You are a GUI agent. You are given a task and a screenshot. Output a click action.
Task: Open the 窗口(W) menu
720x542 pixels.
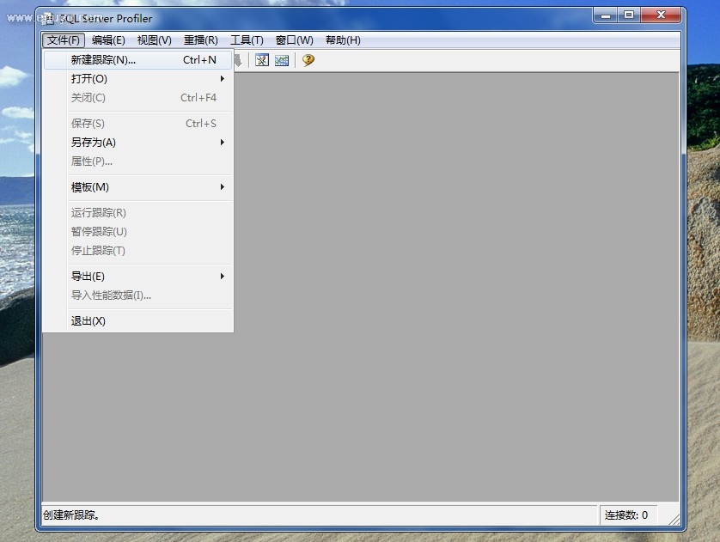[x=294, y=40]
